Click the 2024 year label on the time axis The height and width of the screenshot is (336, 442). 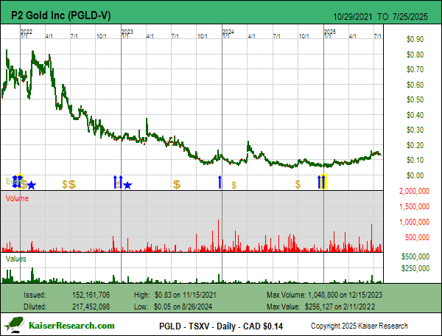click(x=228, y=32)
